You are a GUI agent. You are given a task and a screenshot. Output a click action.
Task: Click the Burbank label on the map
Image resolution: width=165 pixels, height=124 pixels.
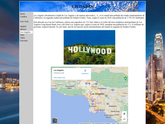click(x=94, y=87)
